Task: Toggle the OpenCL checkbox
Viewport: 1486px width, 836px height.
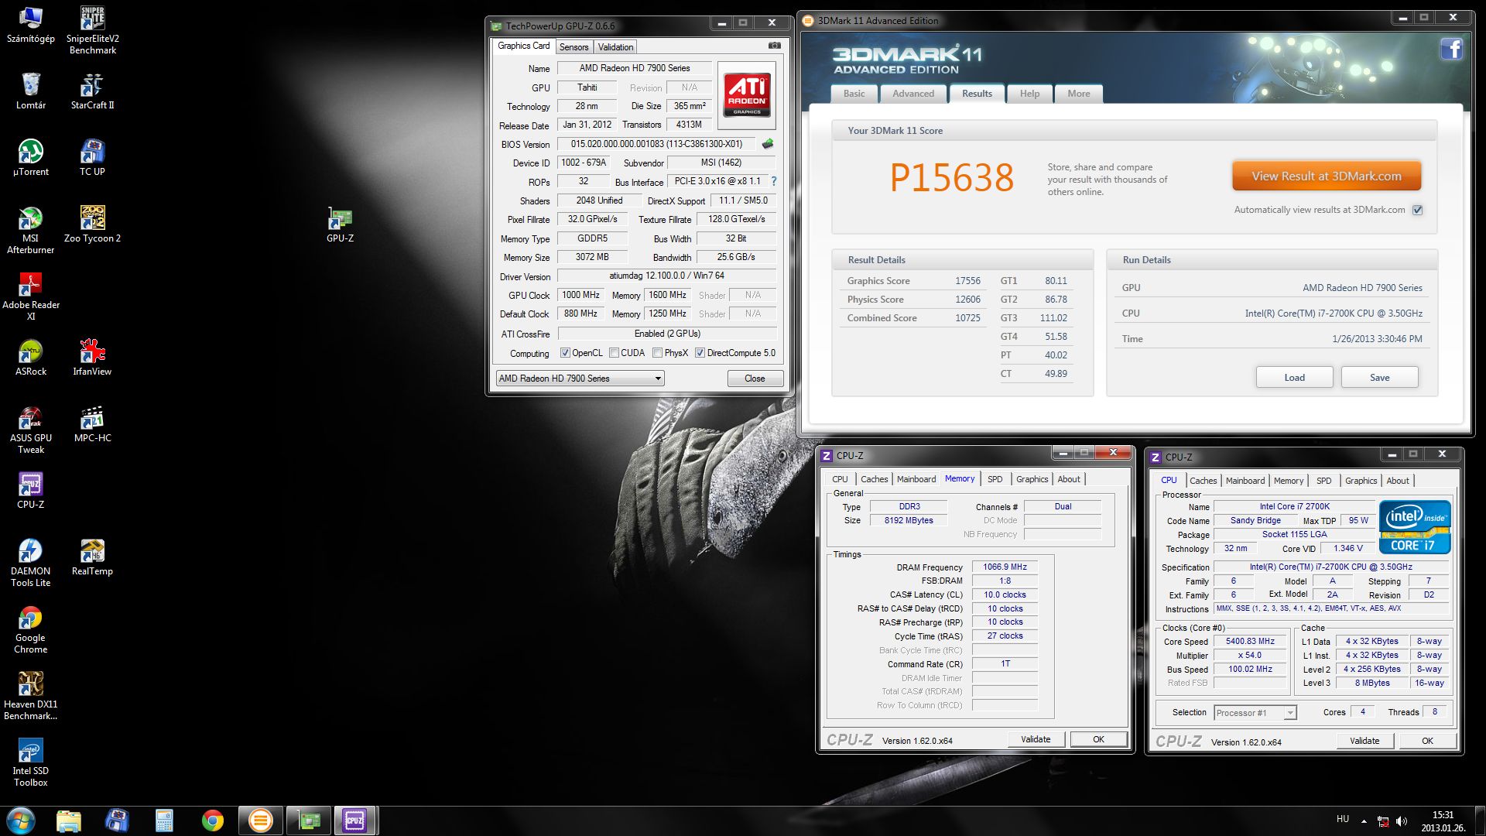Action: (565, 353)
